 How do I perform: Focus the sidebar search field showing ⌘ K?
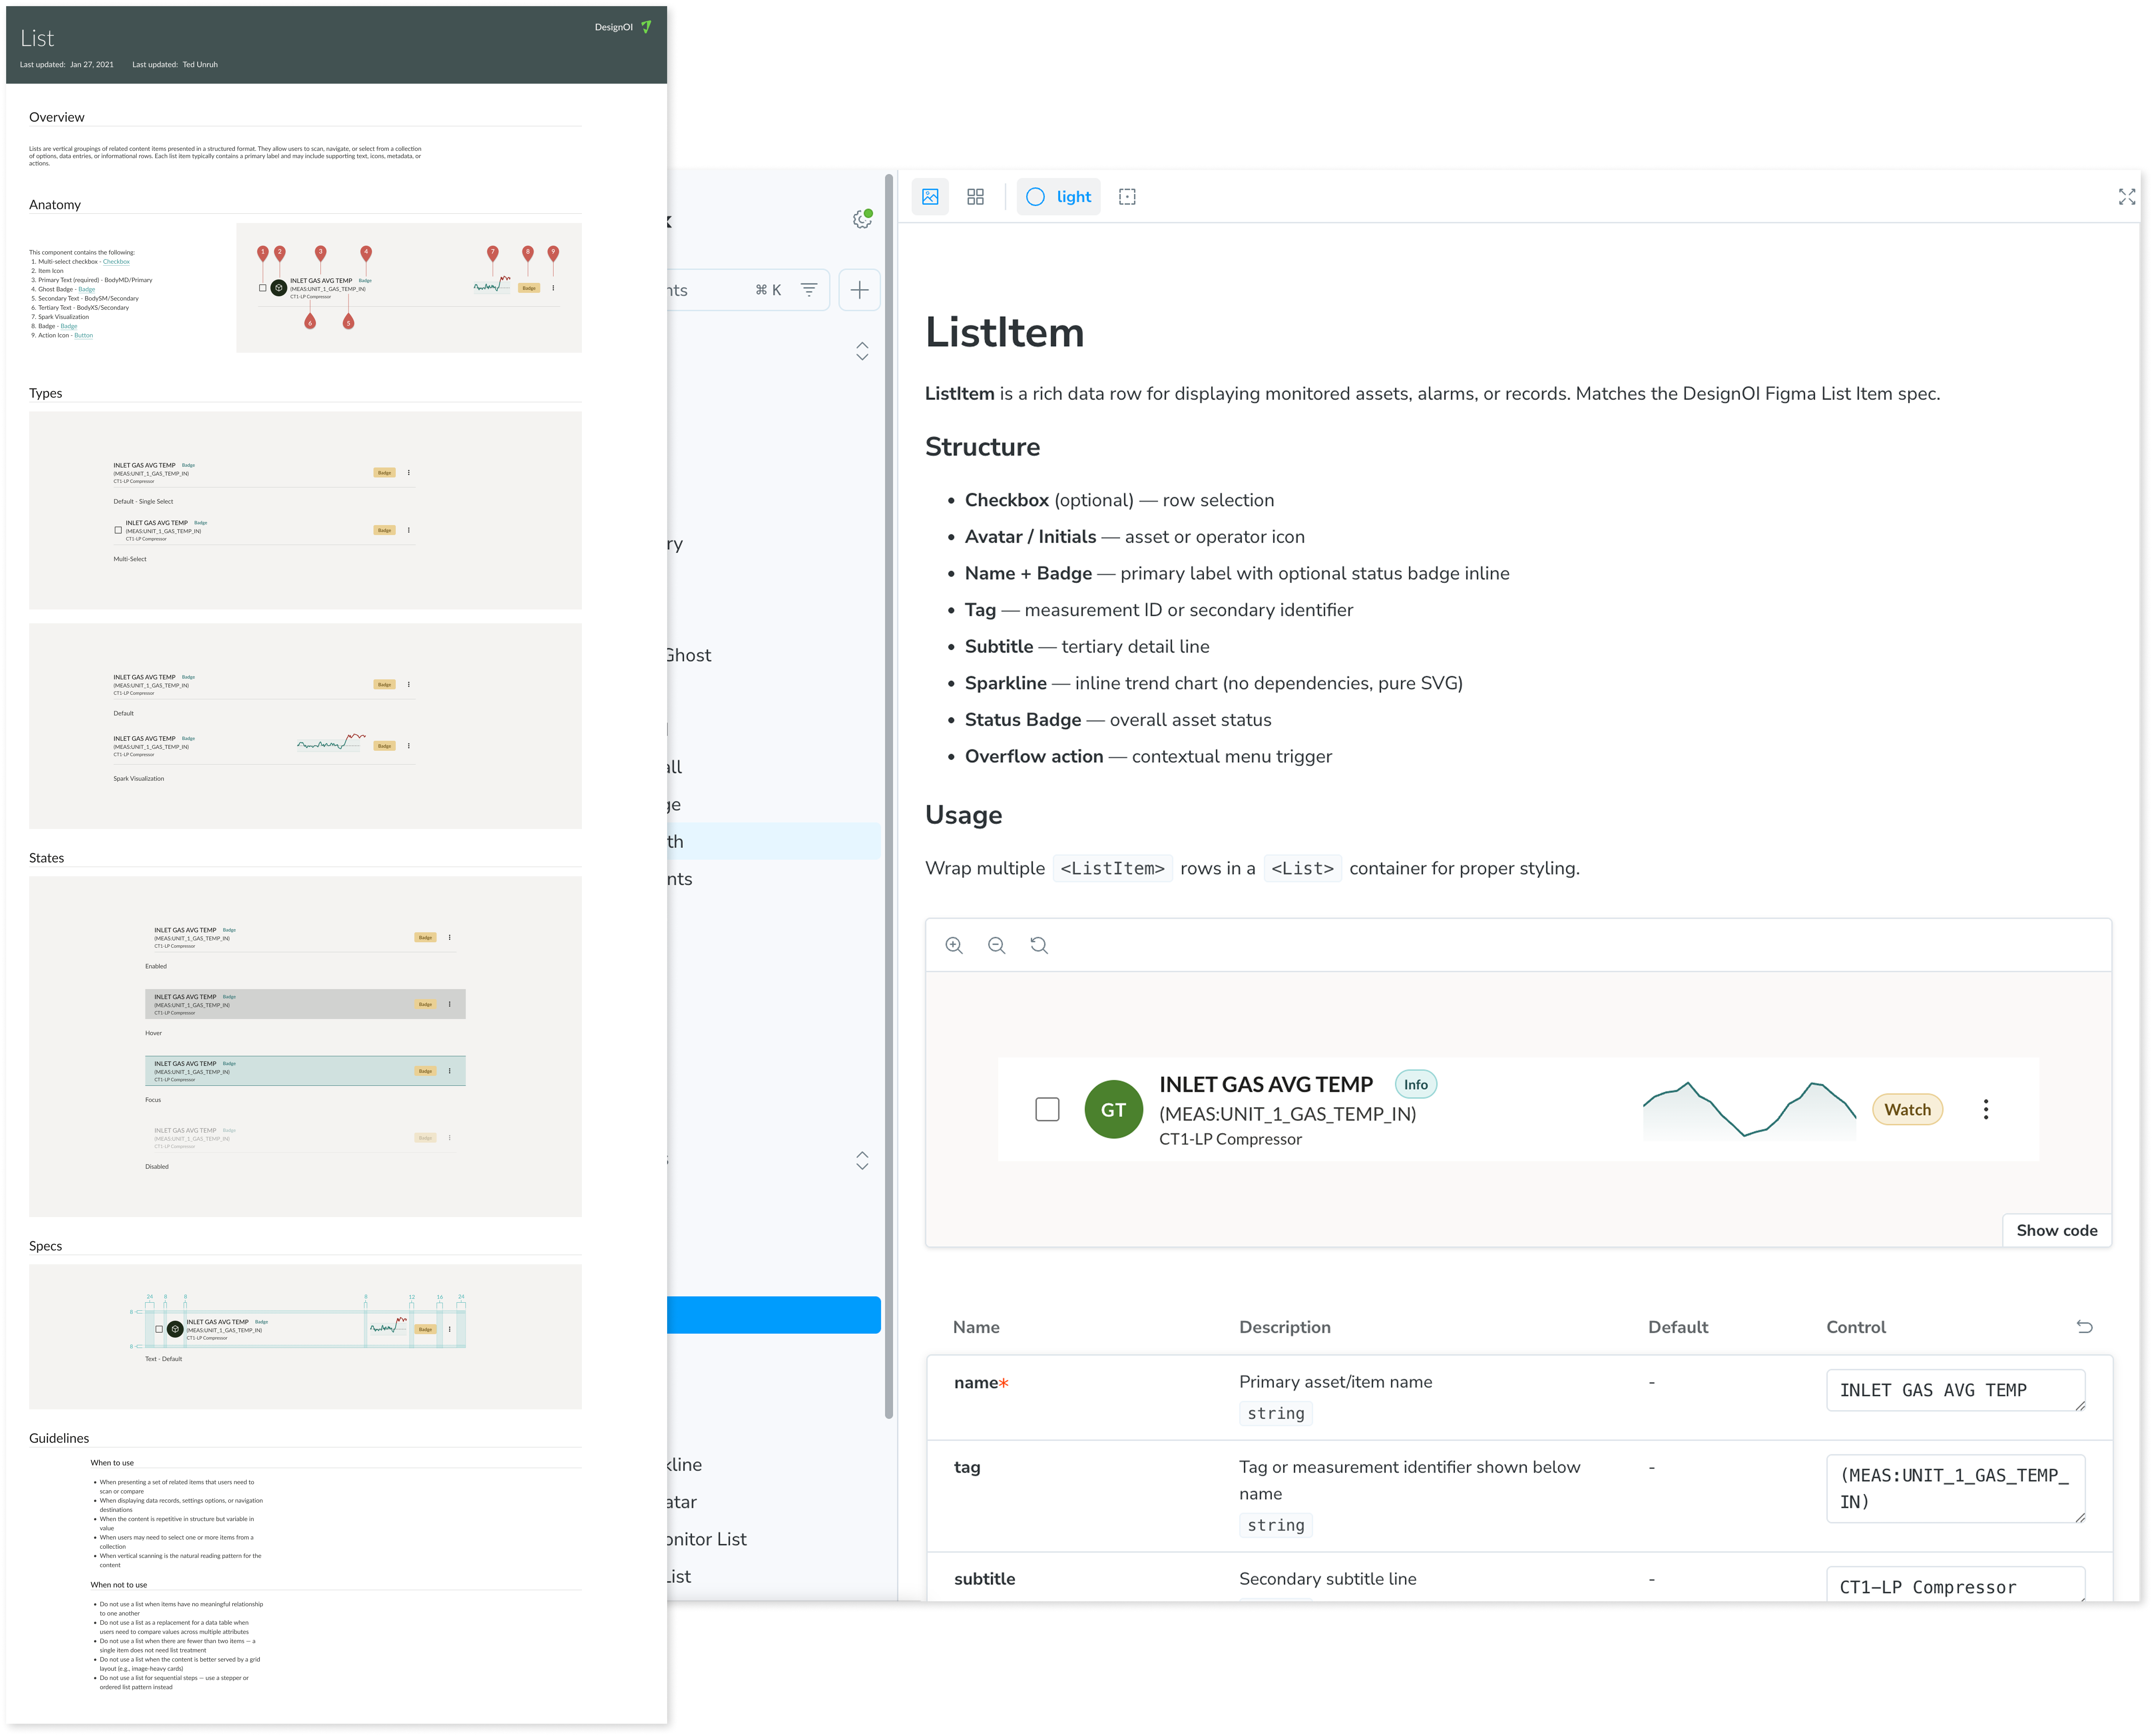(x=748, y=290)
